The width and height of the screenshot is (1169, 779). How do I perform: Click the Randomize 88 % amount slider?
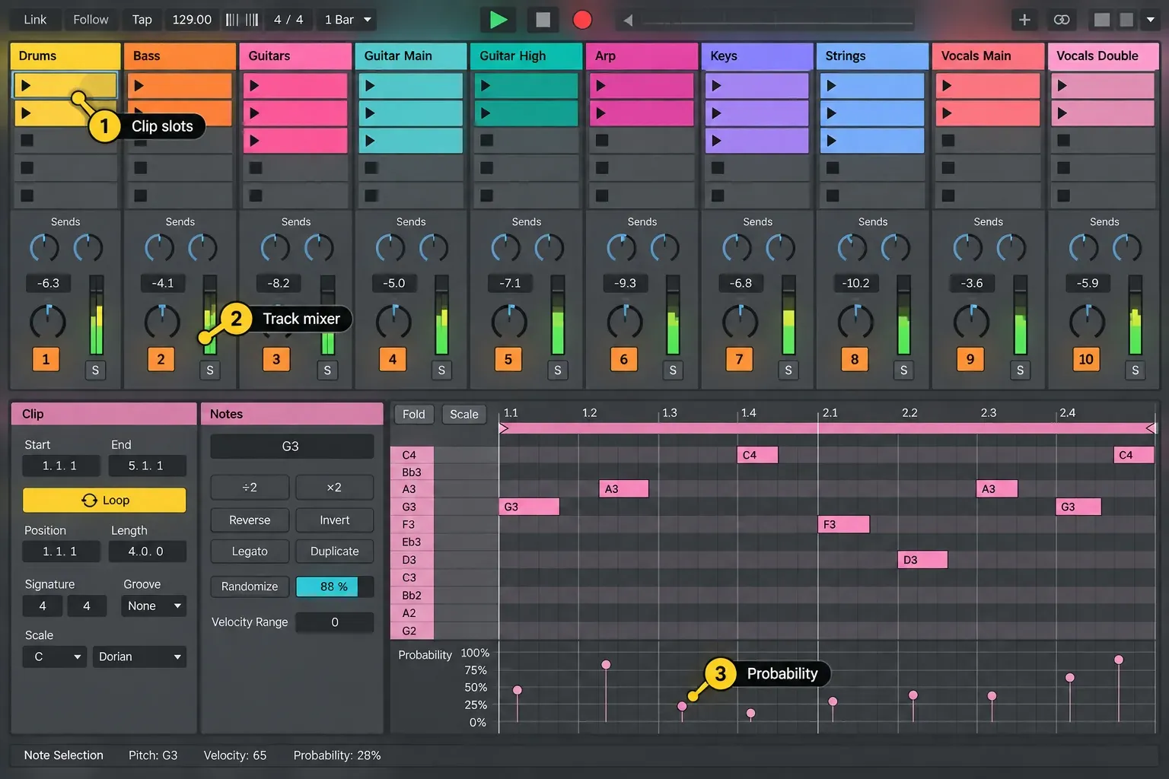335,587
